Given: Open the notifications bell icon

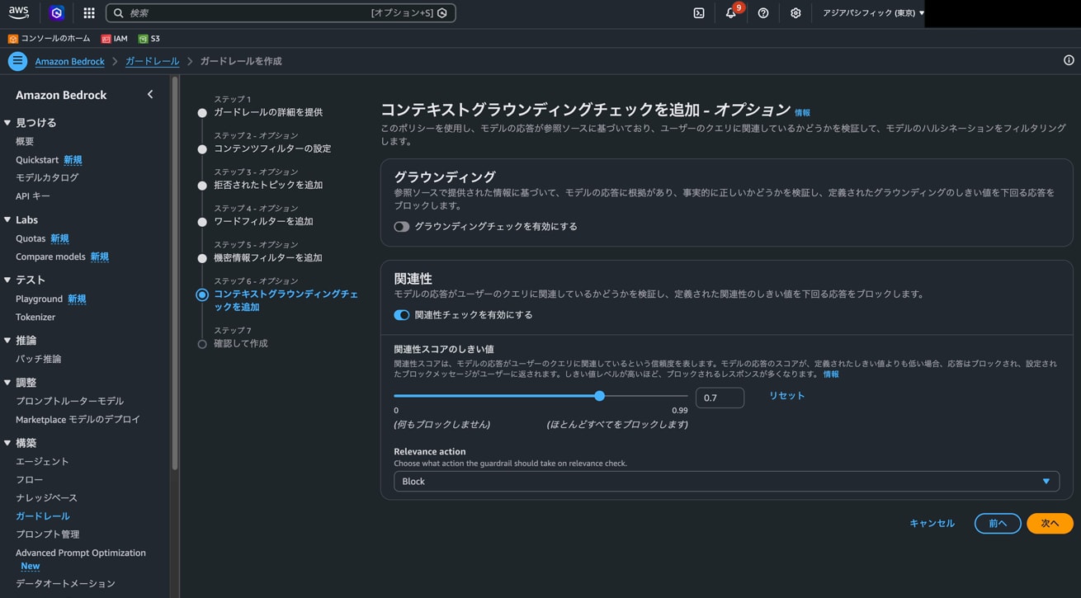Looking at the screenshot, I should pyautogui.click(x=730, y=13).
